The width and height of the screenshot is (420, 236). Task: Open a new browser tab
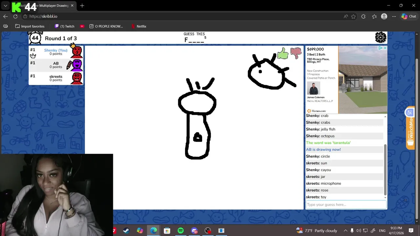82,6
